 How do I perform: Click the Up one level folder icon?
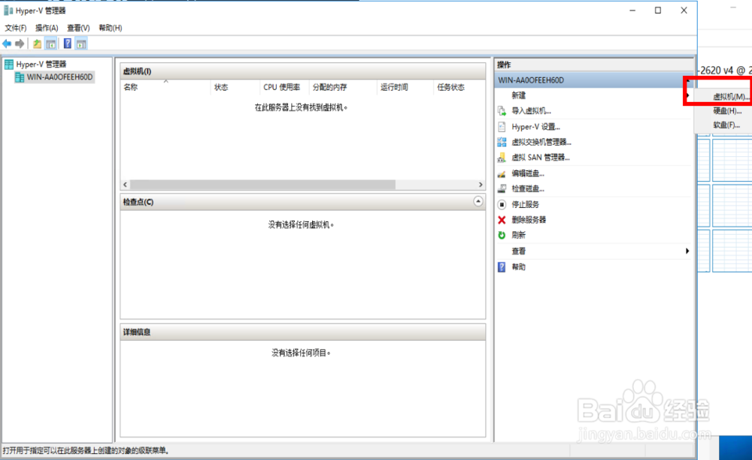click(37, 44)
